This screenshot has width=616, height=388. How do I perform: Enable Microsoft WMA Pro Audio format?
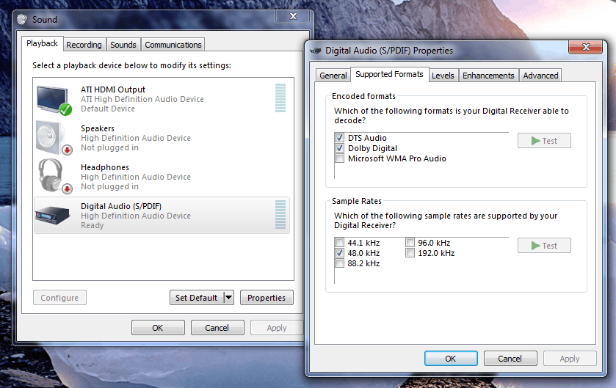(x=339, y=158)
